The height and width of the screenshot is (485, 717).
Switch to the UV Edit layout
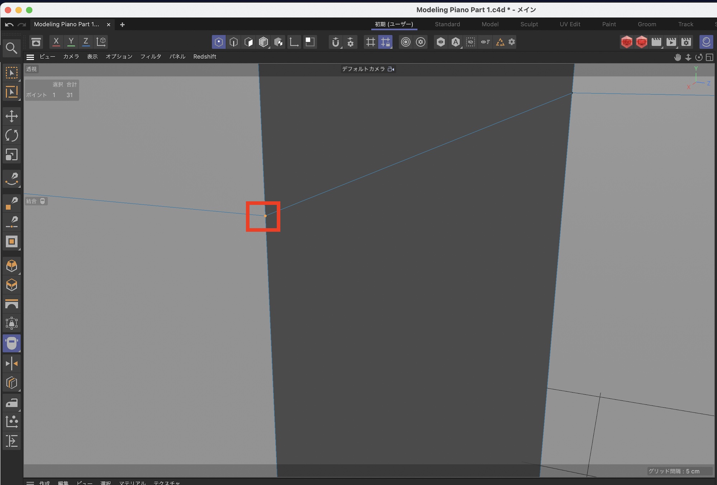[570, 24]
